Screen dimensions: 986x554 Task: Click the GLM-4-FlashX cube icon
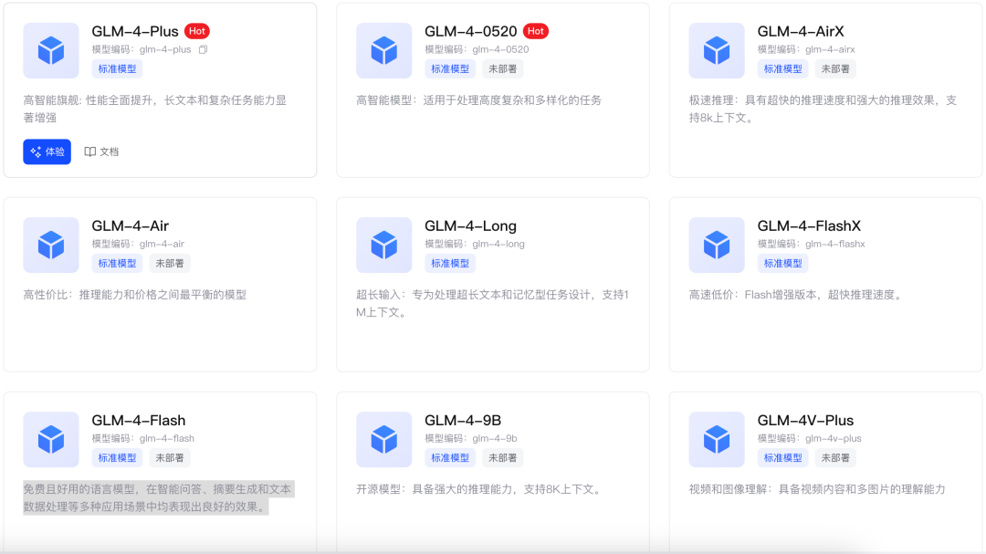(x=717, y=245)
